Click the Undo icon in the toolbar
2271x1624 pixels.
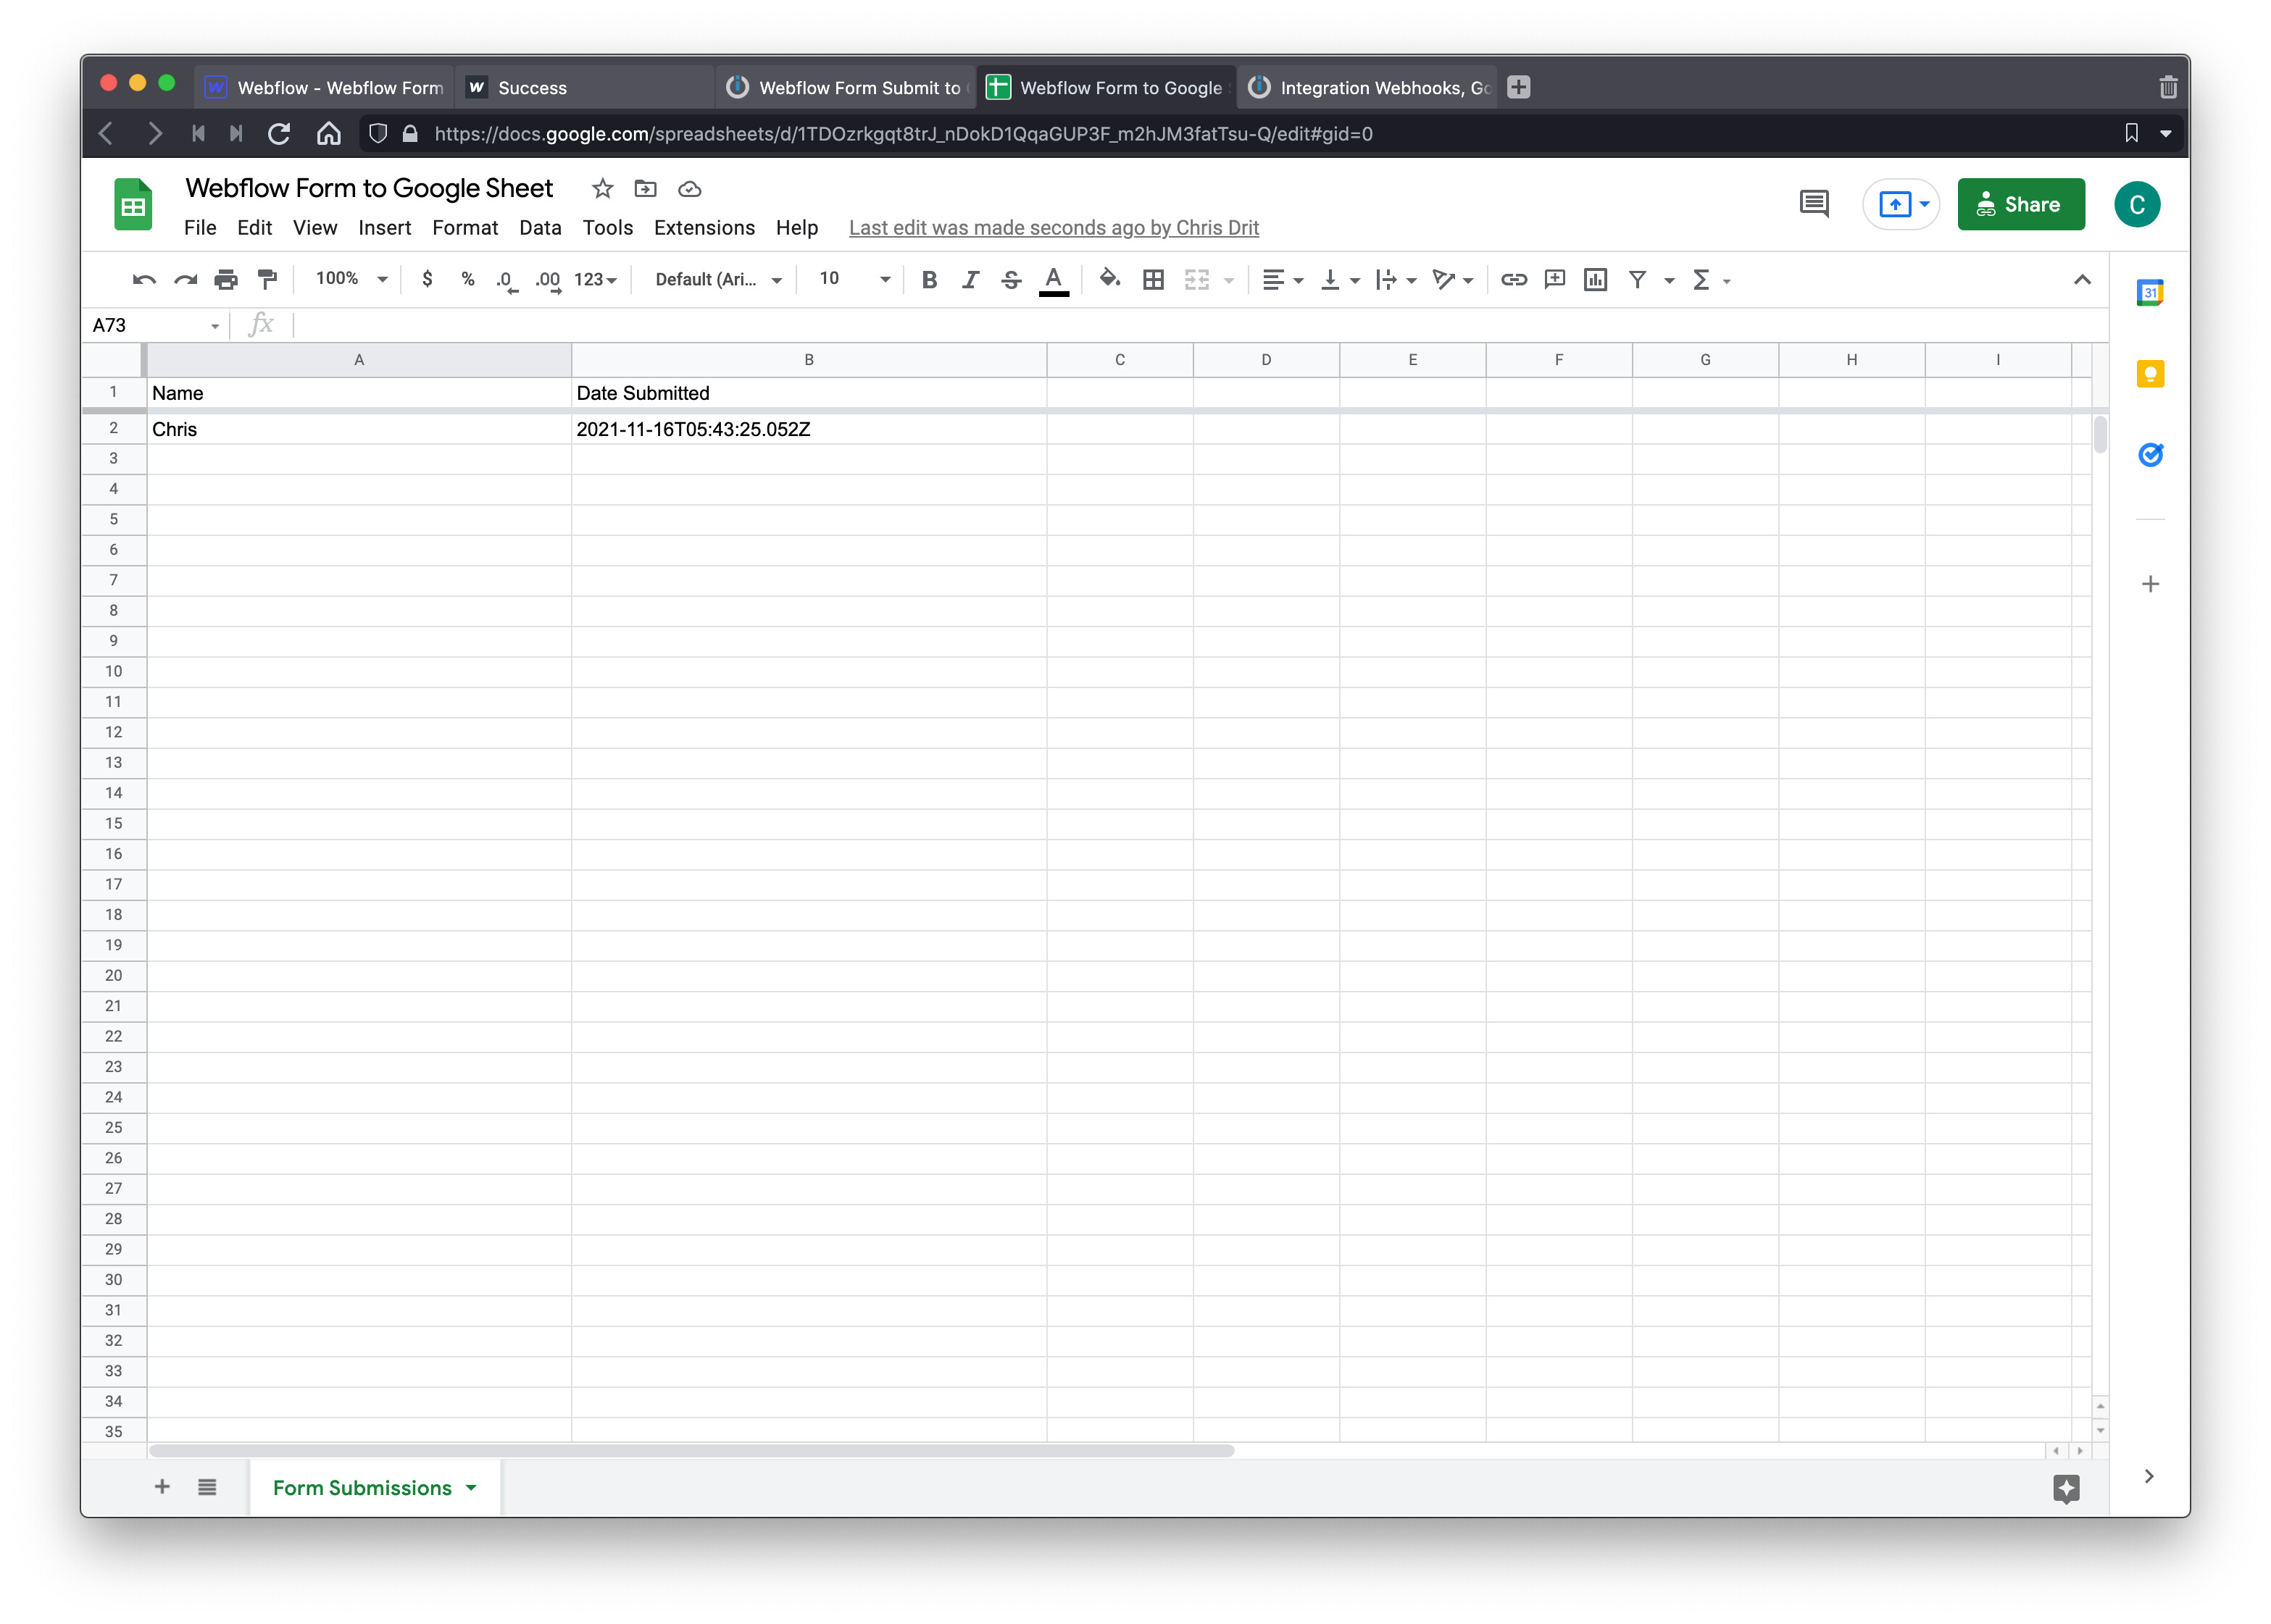[144, 280]
